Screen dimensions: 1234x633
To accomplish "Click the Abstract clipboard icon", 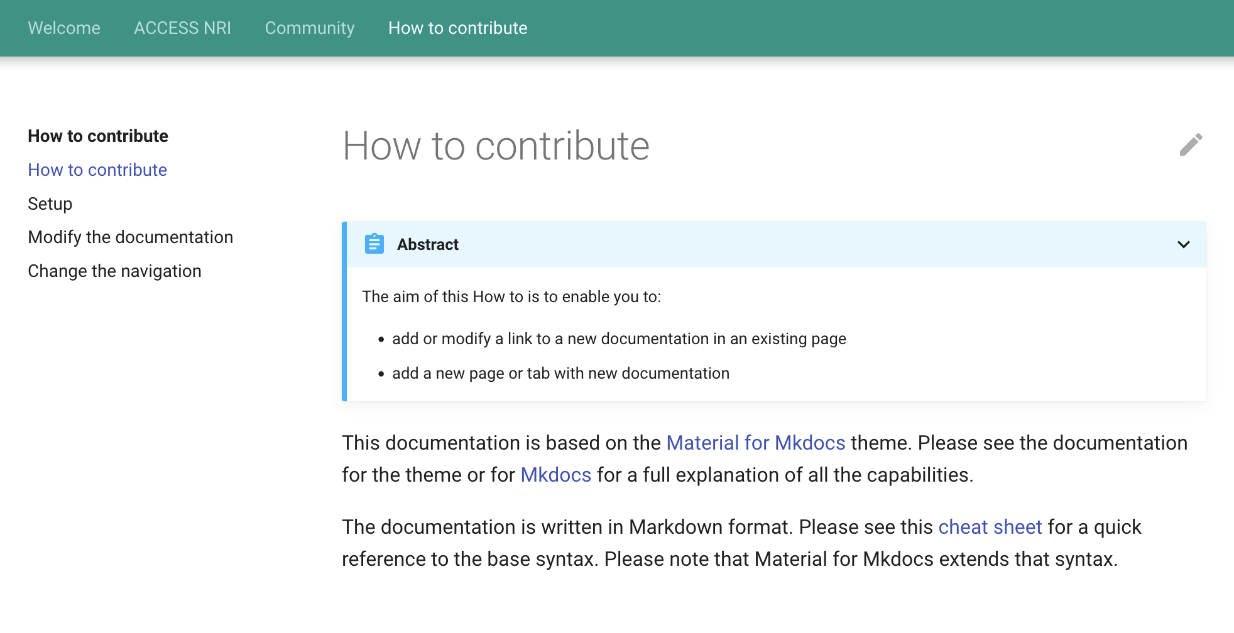I will tap(374, 244).
